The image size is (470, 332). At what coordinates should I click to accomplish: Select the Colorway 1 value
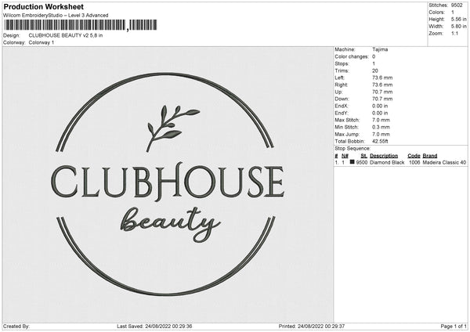[42, 42]
